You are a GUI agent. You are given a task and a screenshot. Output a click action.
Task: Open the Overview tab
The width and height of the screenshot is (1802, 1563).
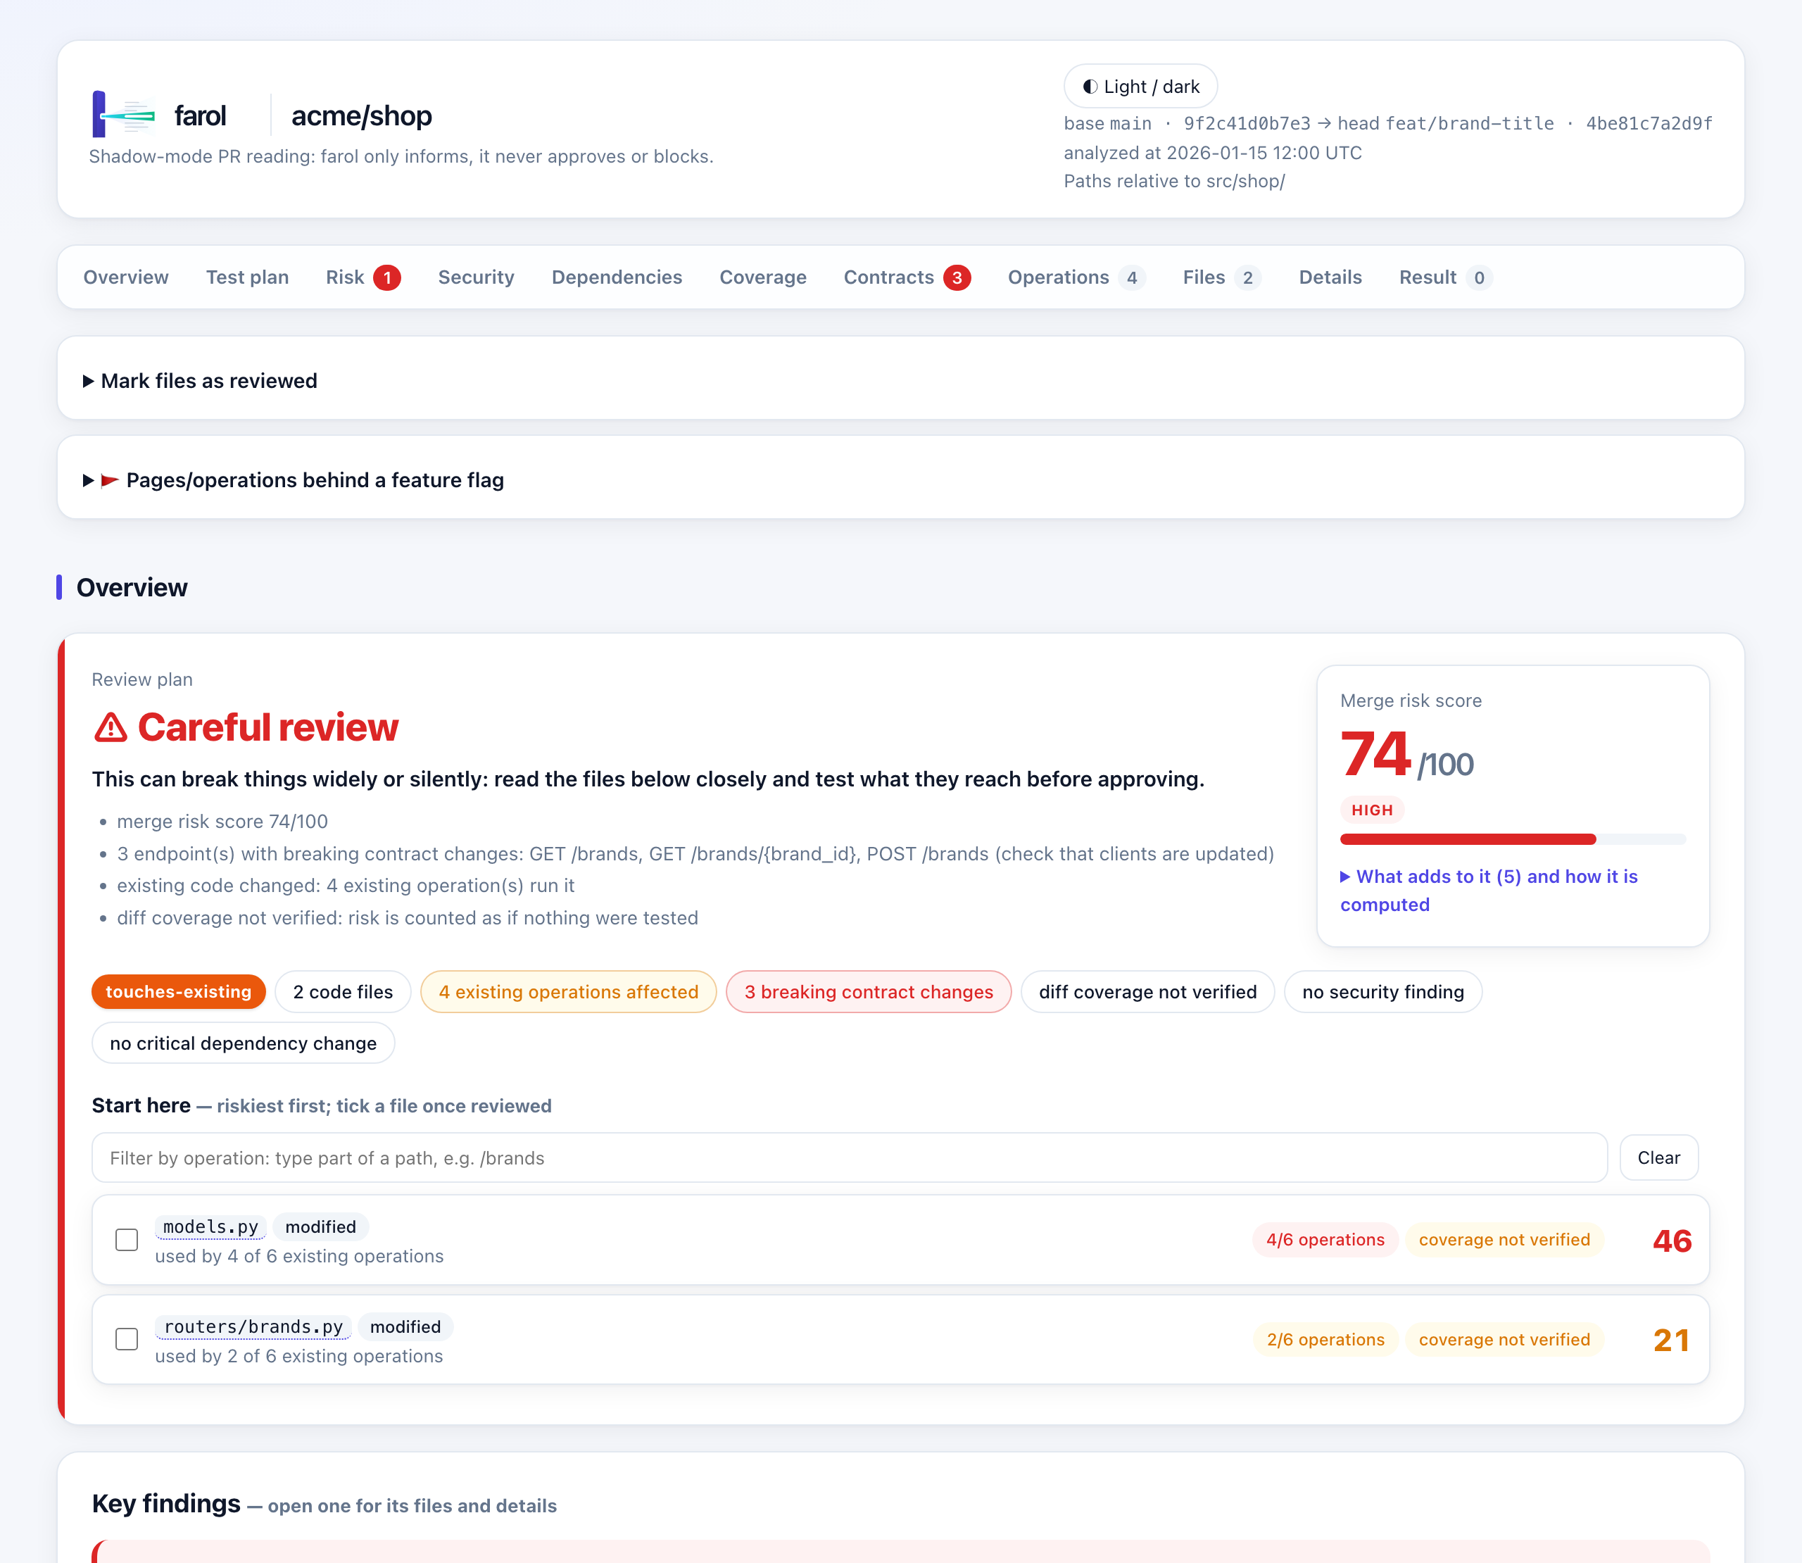[127, 277]
